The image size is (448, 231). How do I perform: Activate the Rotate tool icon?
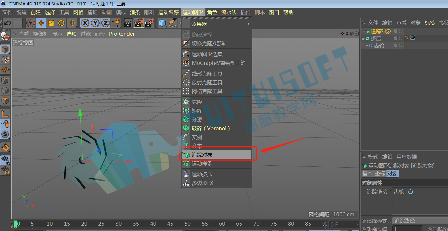click(x=61, y=23)
